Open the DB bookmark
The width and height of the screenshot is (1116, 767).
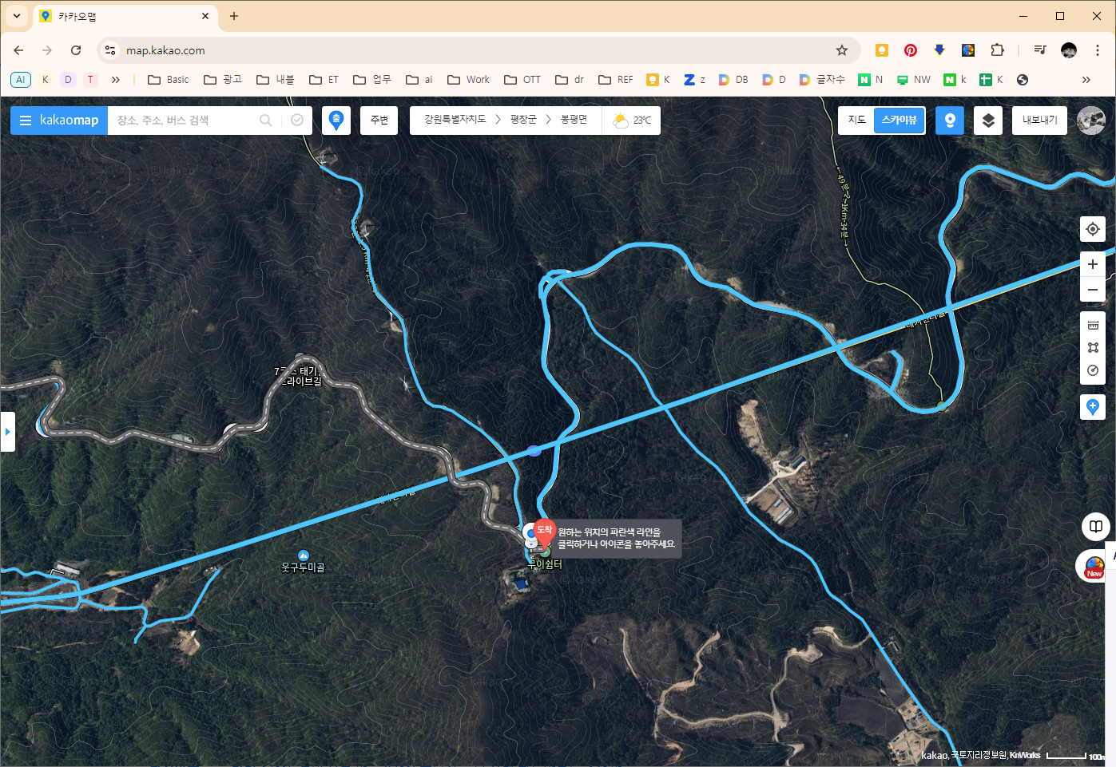pyautogui.click(x=733, y=80)
